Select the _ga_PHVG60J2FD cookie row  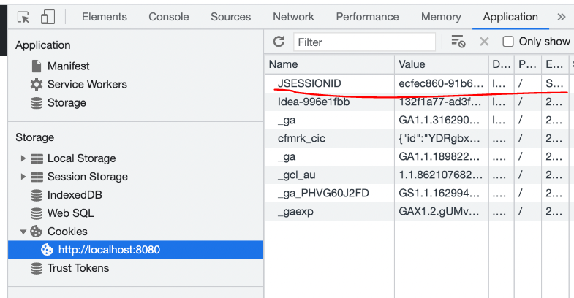tap(419, 193)
